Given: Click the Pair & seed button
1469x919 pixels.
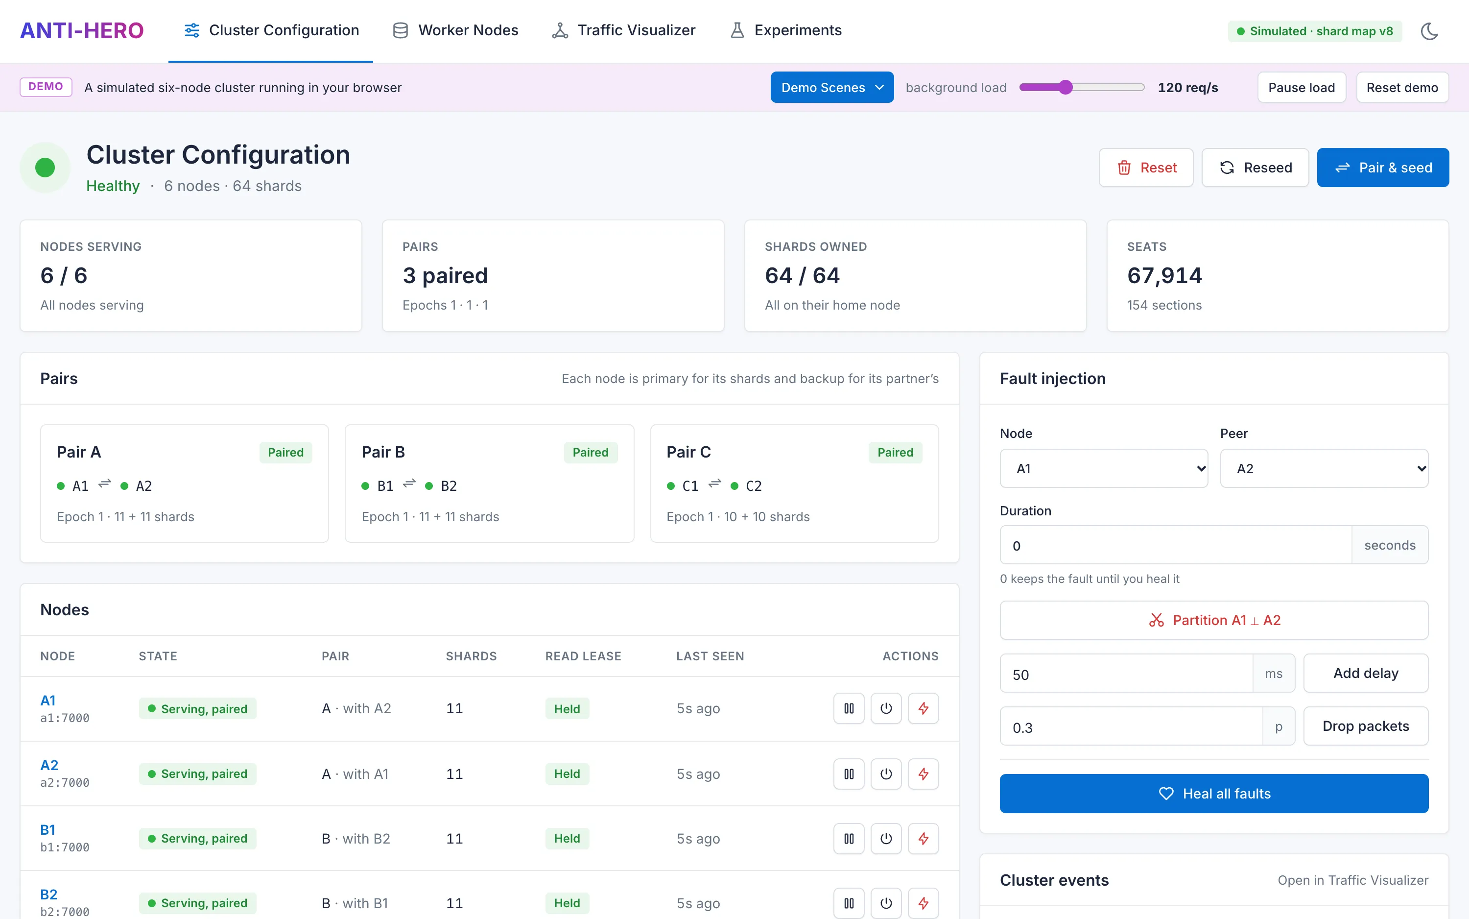Looking at the screenshot, I should point(1383,167).
